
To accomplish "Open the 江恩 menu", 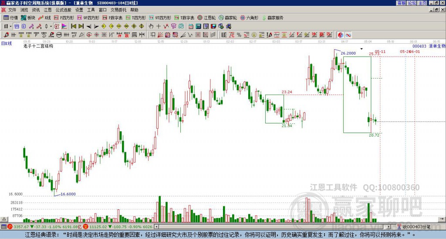I will coord(47,10).
